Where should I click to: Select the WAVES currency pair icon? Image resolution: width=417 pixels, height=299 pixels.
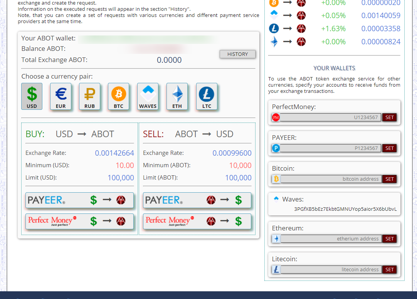pos(148,96)
